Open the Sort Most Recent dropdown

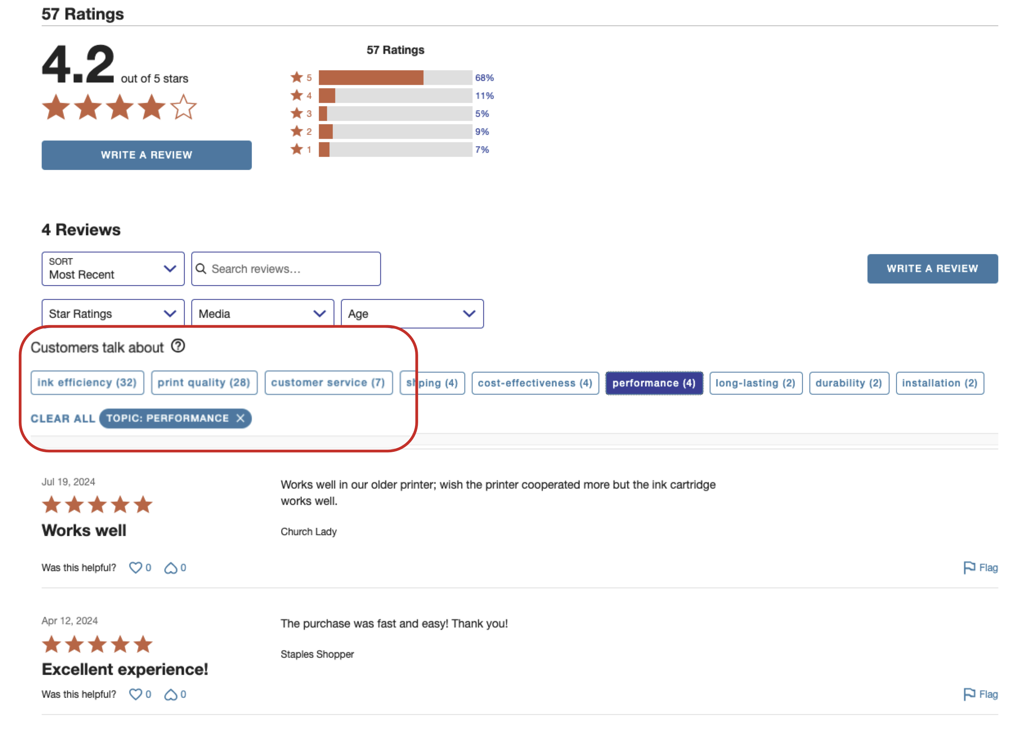[112, 269]
